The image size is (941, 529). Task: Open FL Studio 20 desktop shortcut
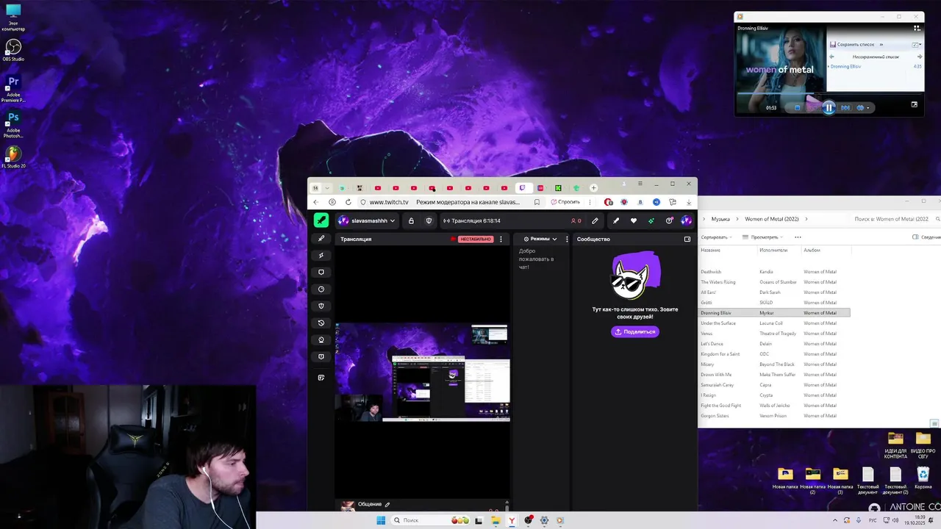pyautogui.click(x=13, y=156)
